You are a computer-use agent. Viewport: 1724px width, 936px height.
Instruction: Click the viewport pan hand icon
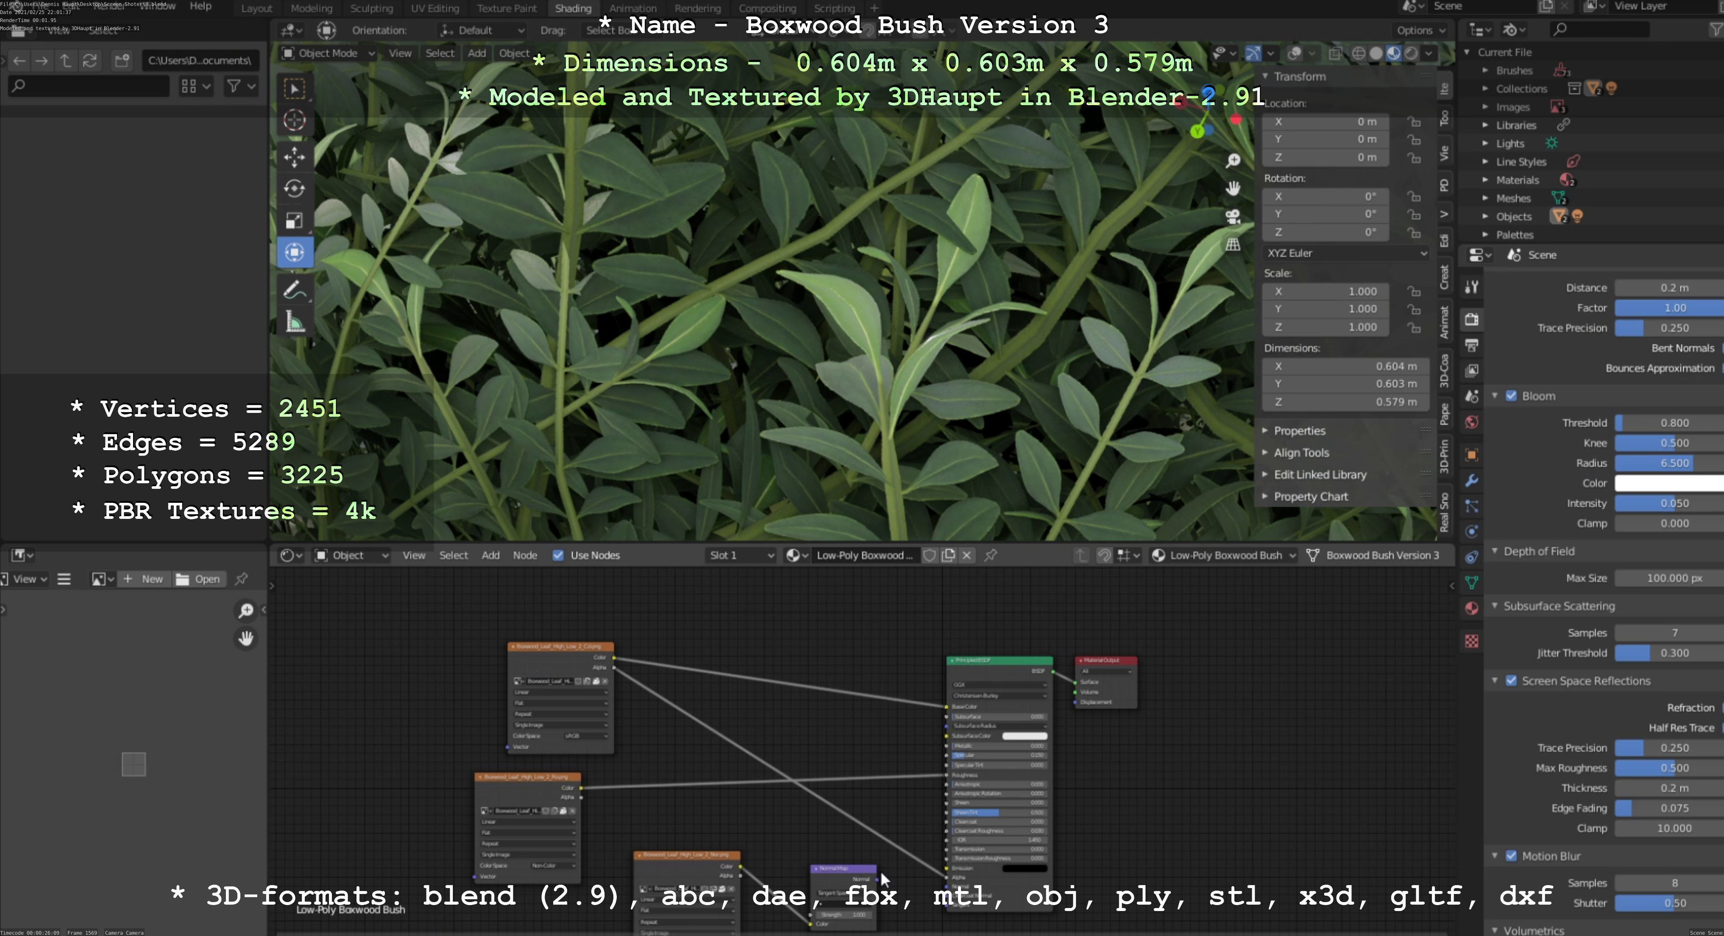tap(1233, 189)
